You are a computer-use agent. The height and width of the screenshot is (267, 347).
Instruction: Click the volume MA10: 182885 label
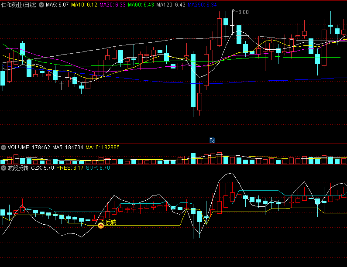coord(103,147)
